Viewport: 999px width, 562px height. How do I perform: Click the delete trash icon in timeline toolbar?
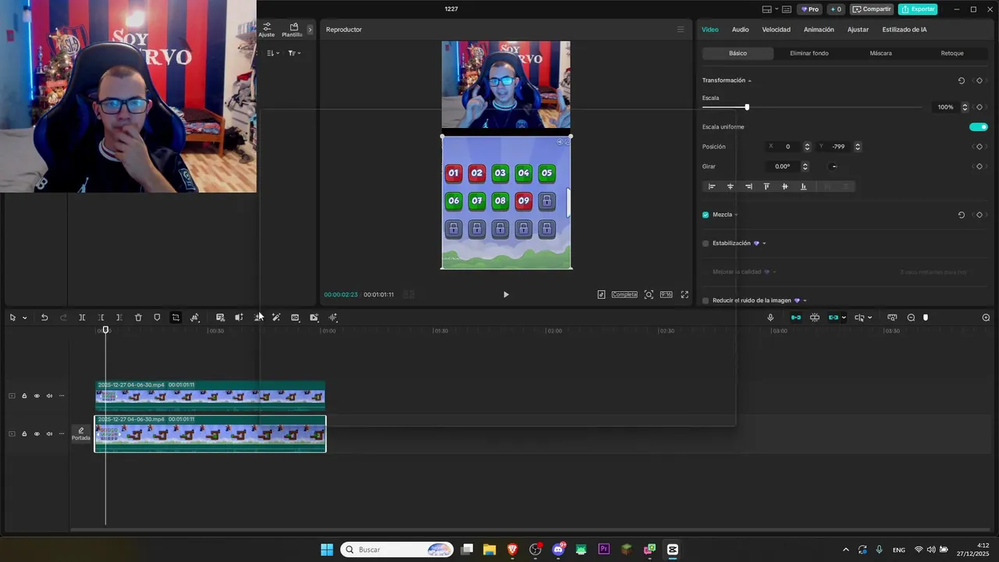pyautogui.click(x=138, y=318)
